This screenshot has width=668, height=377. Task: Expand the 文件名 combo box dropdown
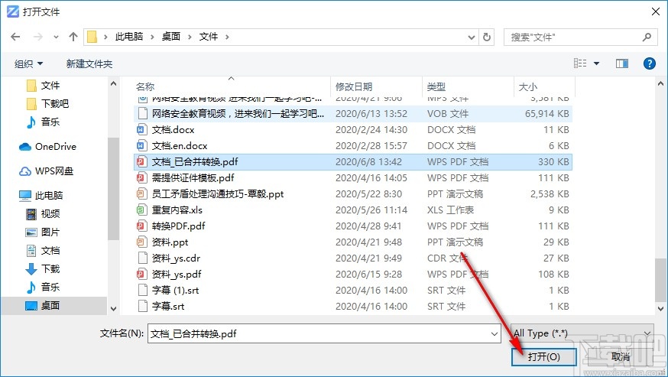(x=495, y=334)
